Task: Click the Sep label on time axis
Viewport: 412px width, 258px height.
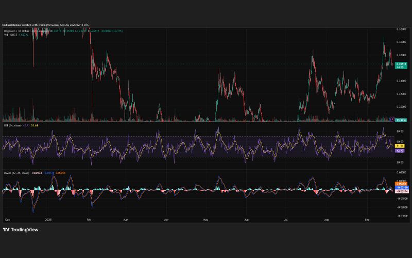Action: click(x=367, y=220)
